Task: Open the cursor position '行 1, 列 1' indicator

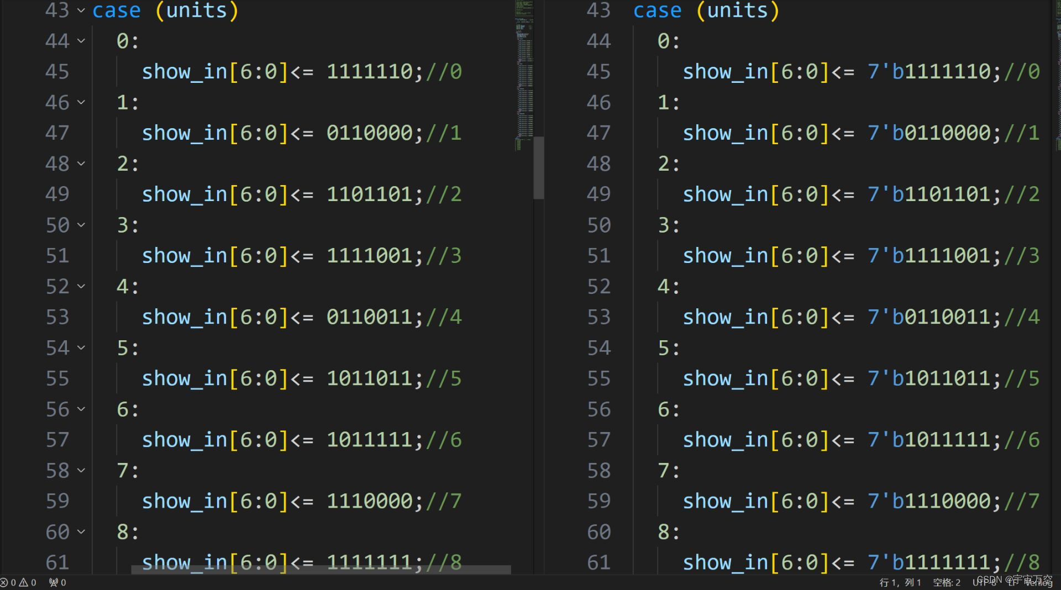Action: point(900,582)
